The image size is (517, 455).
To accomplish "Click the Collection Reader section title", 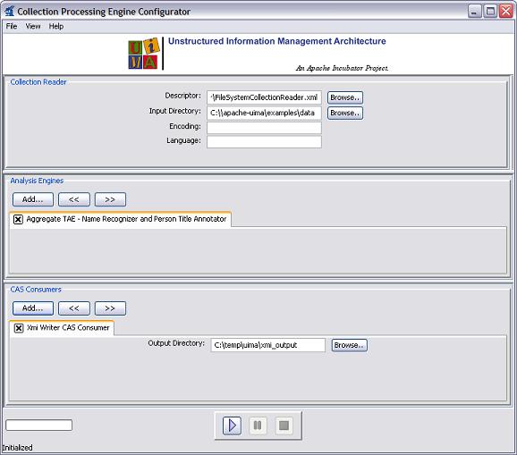I will 38,82.
